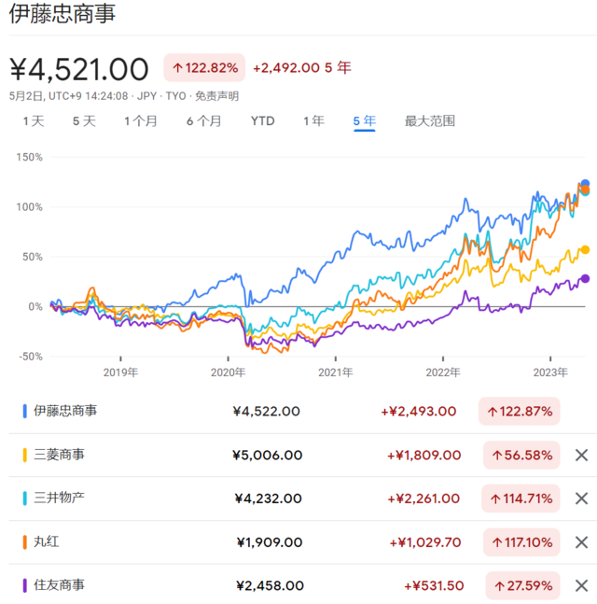Open the 最大范围 time range tab
Image resolution: width=597 pixels, height=604 pixels.
(x=429, y=120)
